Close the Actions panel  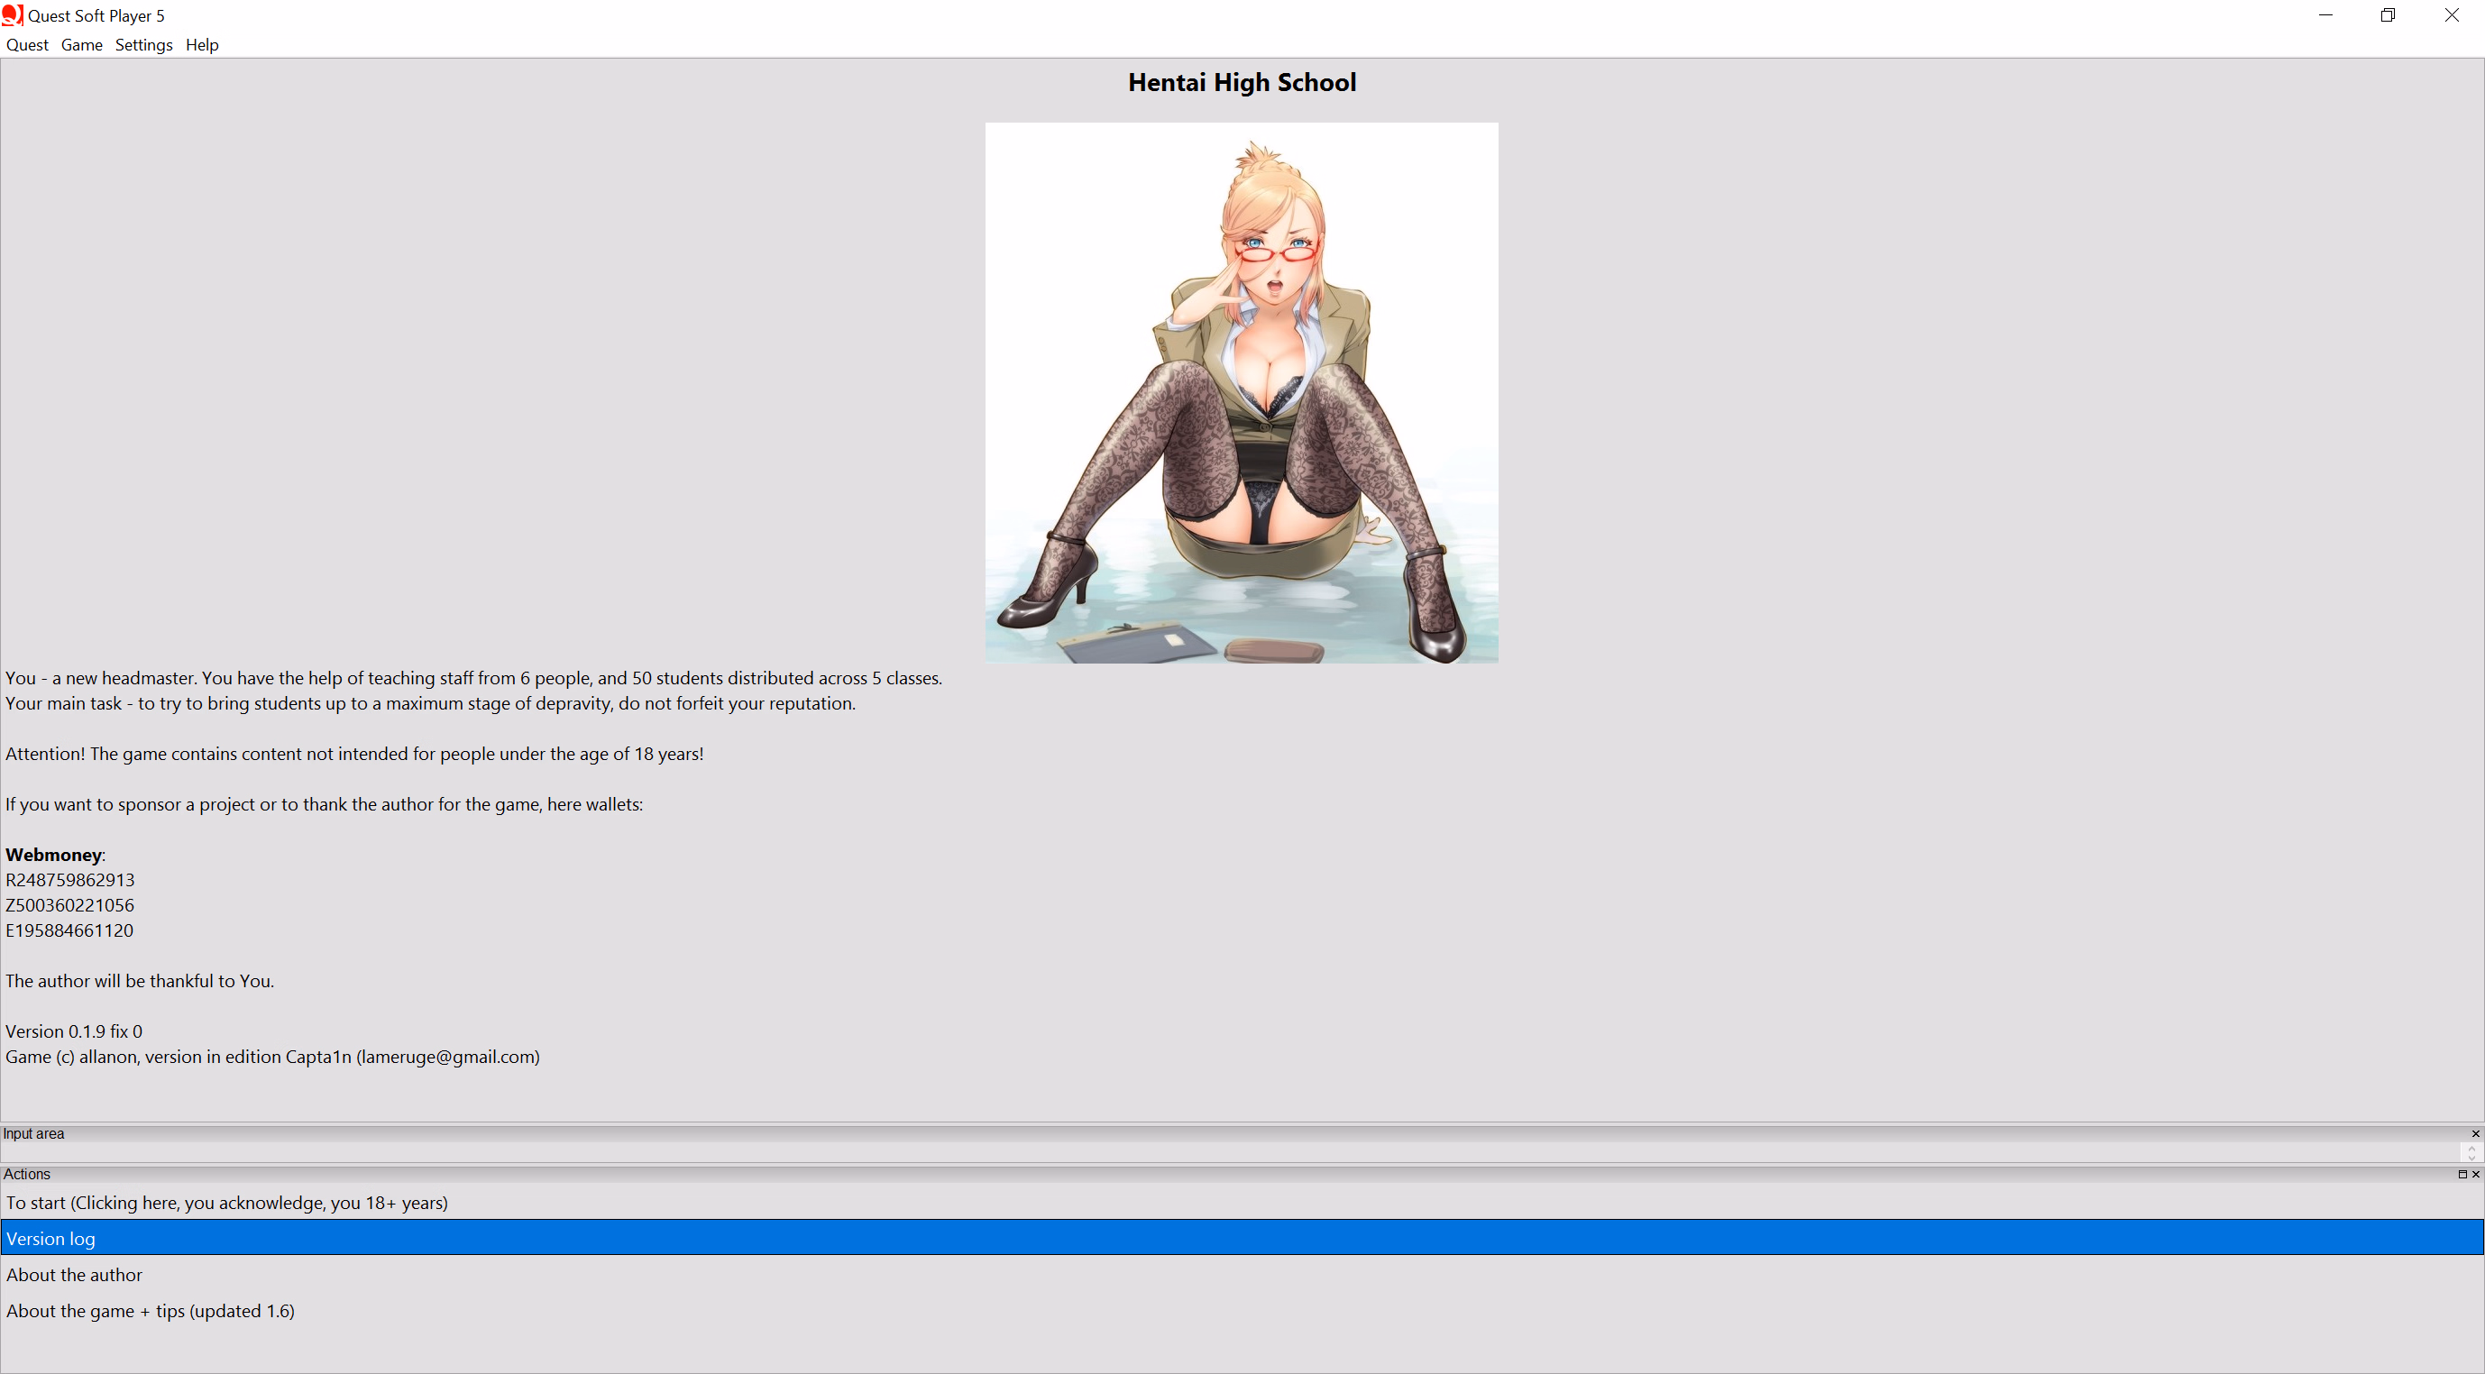pyautogui.click(x=2475, y=1174)
